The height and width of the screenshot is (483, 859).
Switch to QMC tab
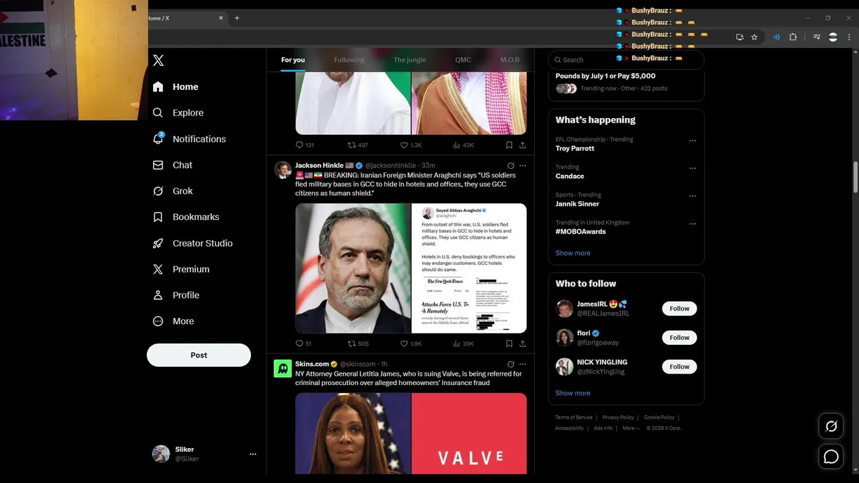[x=463, y=60]
